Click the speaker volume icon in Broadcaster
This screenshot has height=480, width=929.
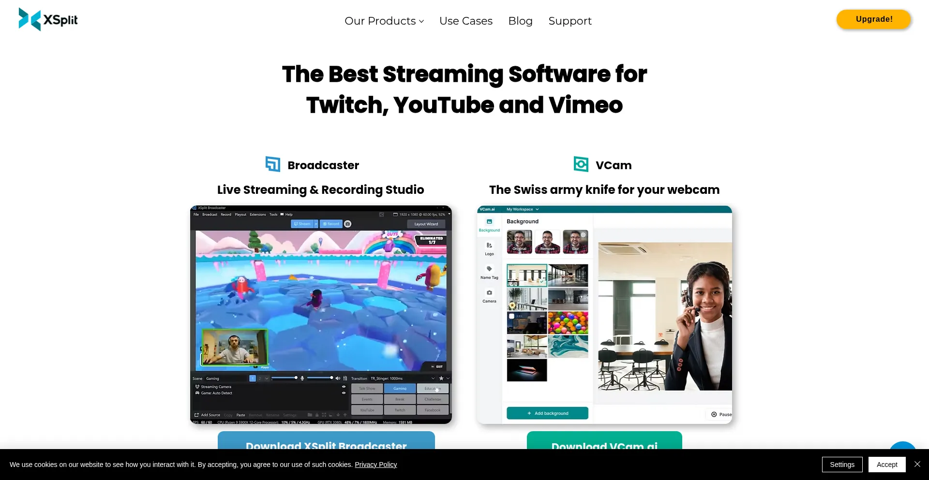(338, 378)
